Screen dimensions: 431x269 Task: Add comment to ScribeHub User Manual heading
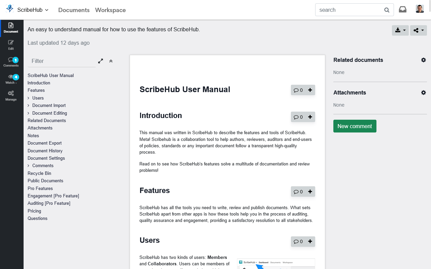pyautogui.click(x=310, y=90)
